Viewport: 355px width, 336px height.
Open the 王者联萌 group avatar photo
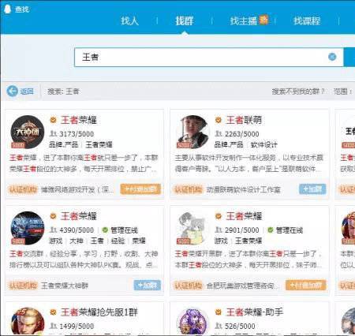coord(192,132)
